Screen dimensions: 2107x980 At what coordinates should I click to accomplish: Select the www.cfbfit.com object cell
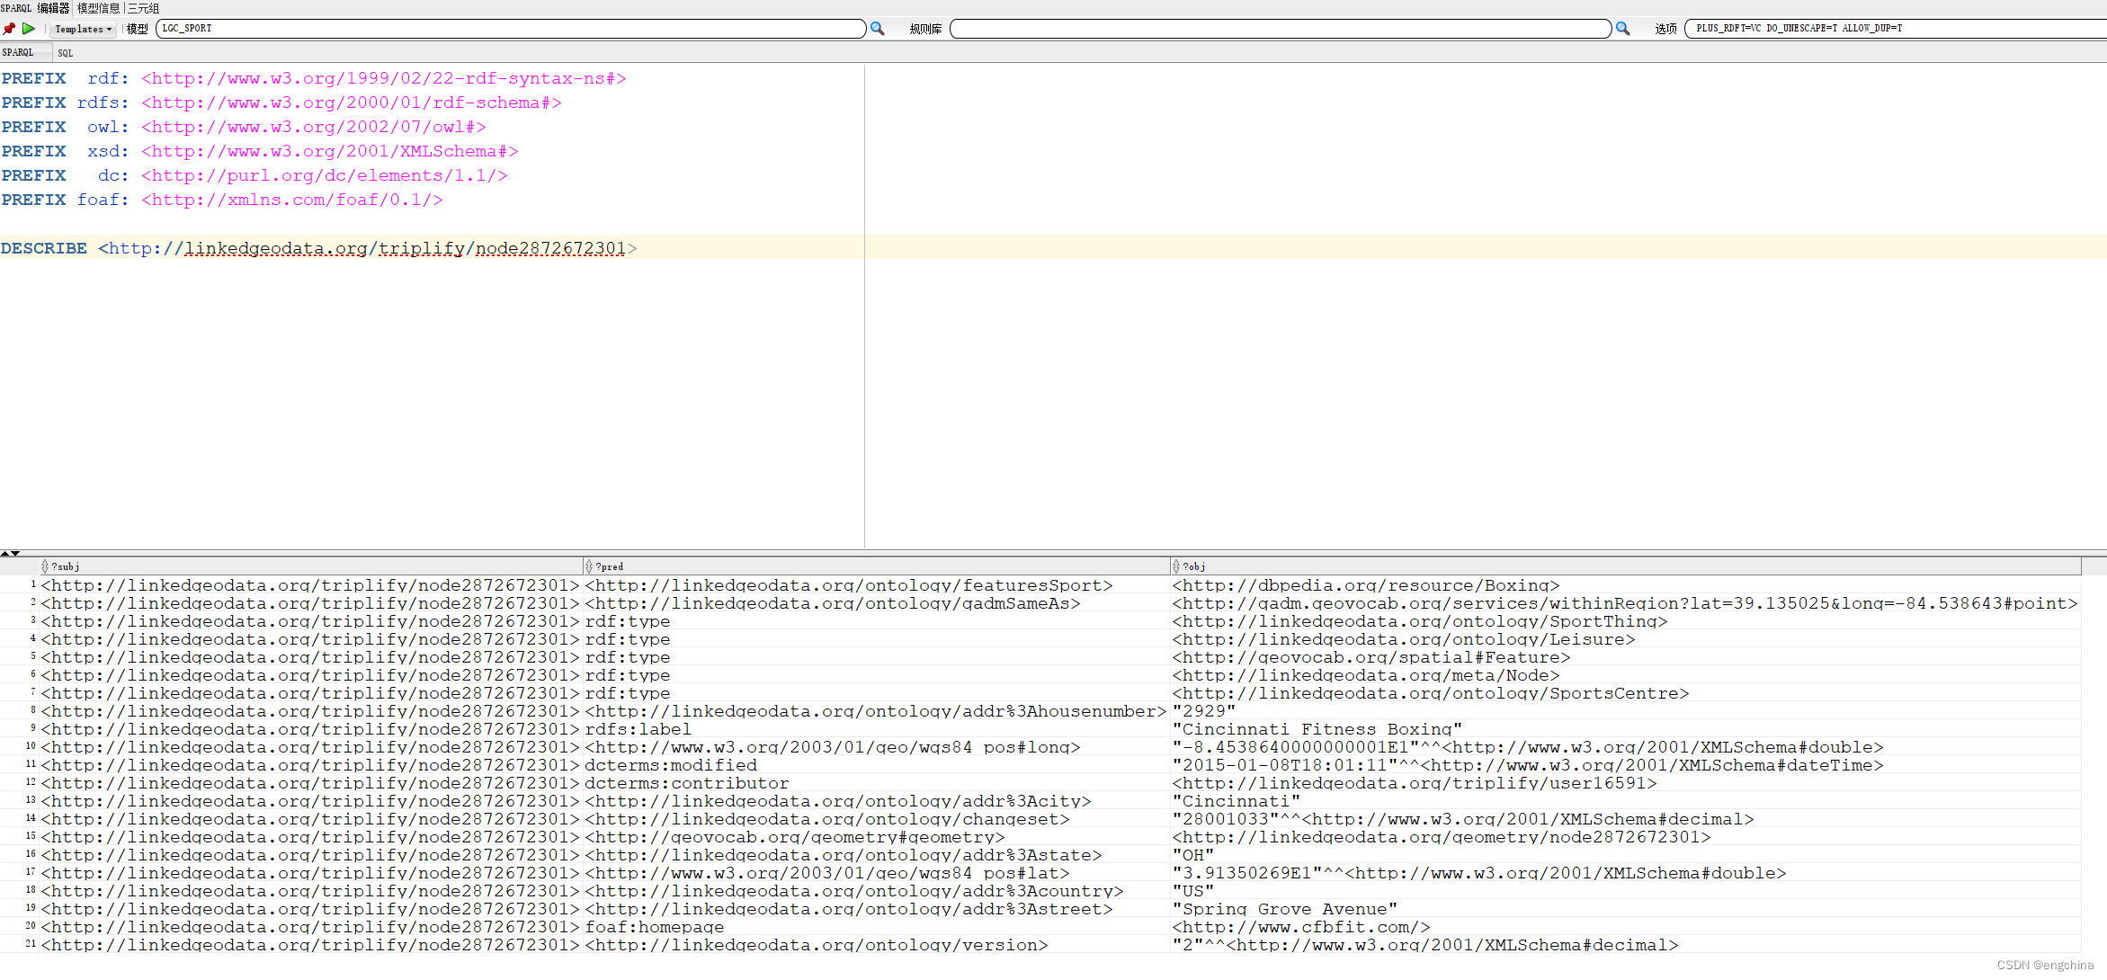pyautogui.click(x=1626, y=927)
